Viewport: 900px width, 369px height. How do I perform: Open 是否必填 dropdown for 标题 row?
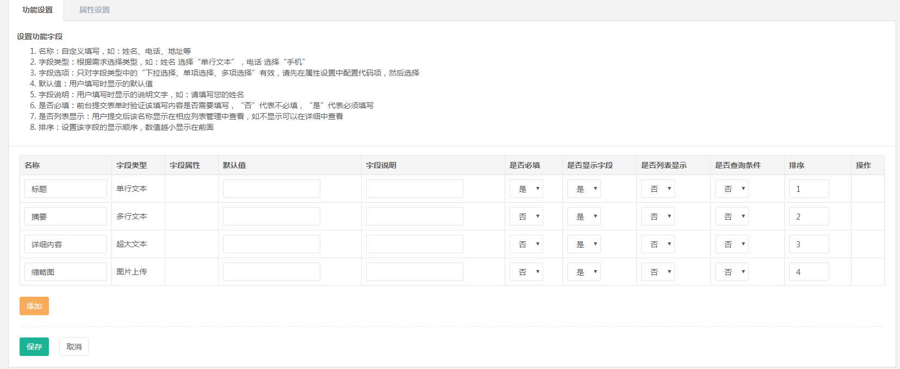pyautogui.click(x=526, y=189)
